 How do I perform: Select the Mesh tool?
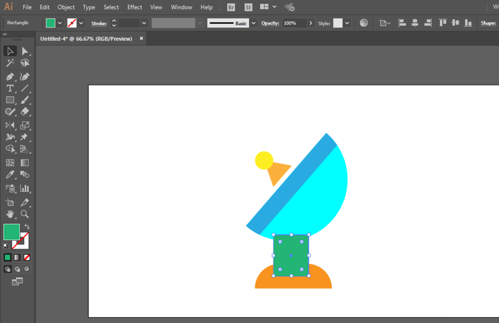pyautogui.click(x=10, y=163)
